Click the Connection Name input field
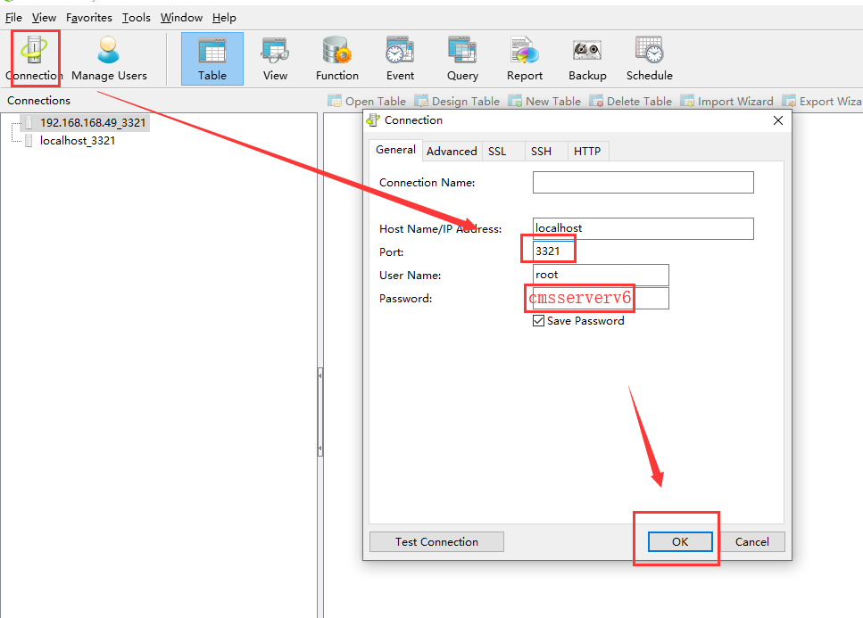This screenshot has height=618, width=863. click(643, 183)
